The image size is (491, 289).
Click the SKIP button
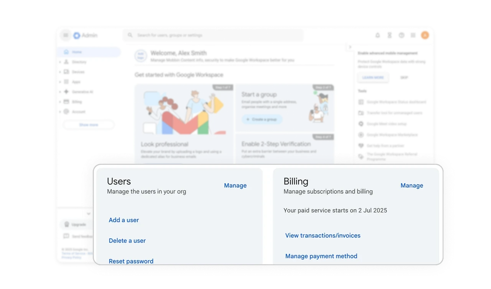404,77
